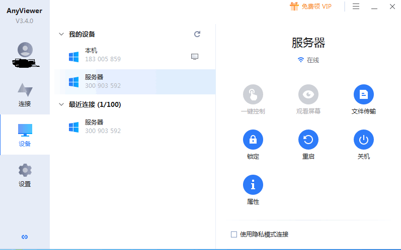
Task: Collapse the My Devices (我的设备) section
Action: 61,35
